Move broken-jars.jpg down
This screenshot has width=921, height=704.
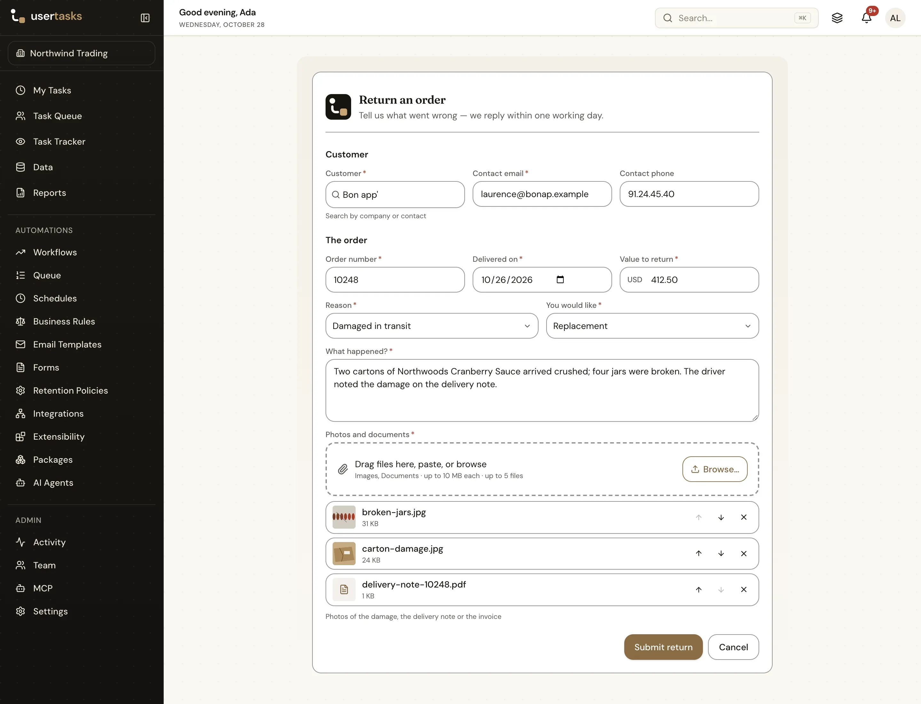[x=721, y=517]
